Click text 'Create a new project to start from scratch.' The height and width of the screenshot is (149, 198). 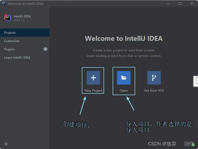(124, 50)
